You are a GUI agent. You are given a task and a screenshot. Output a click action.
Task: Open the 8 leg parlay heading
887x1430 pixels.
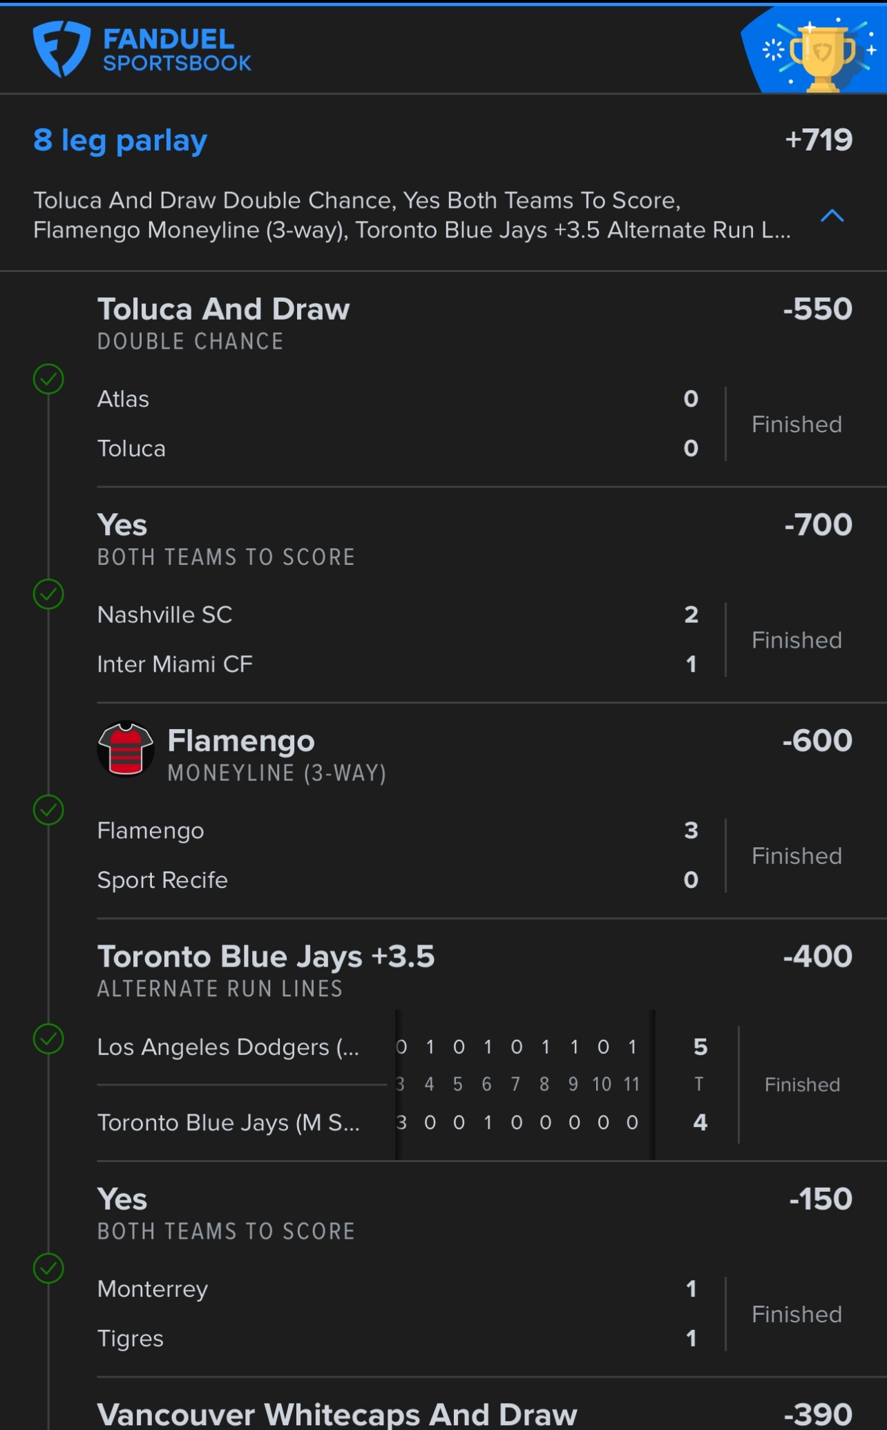coord(120,140)
